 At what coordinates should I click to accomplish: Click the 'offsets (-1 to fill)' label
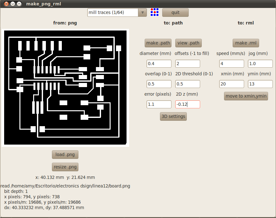[192, 53]
